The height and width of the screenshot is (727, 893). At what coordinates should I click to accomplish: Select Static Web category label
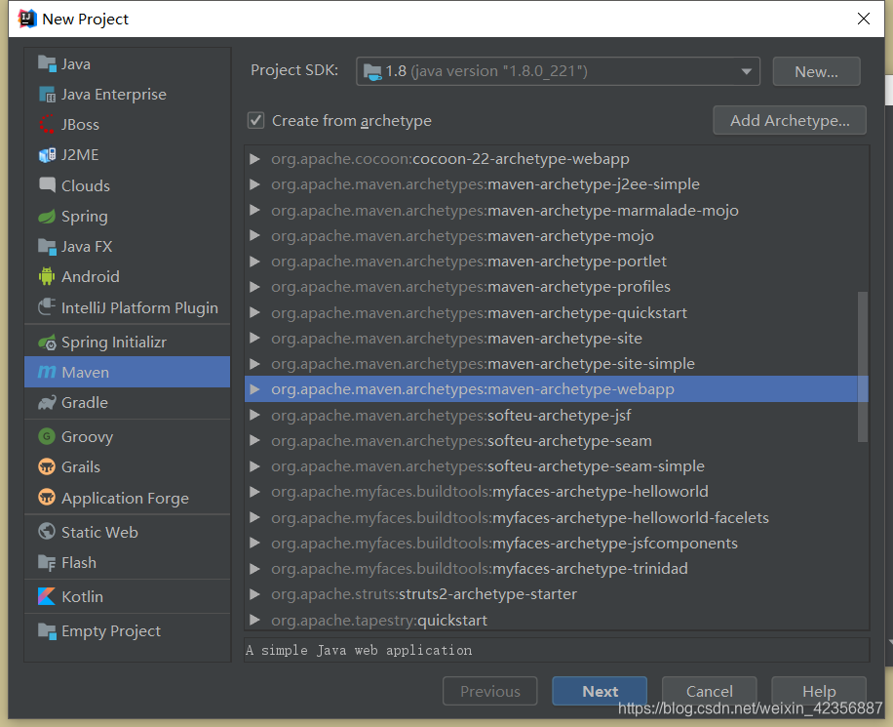99,532
